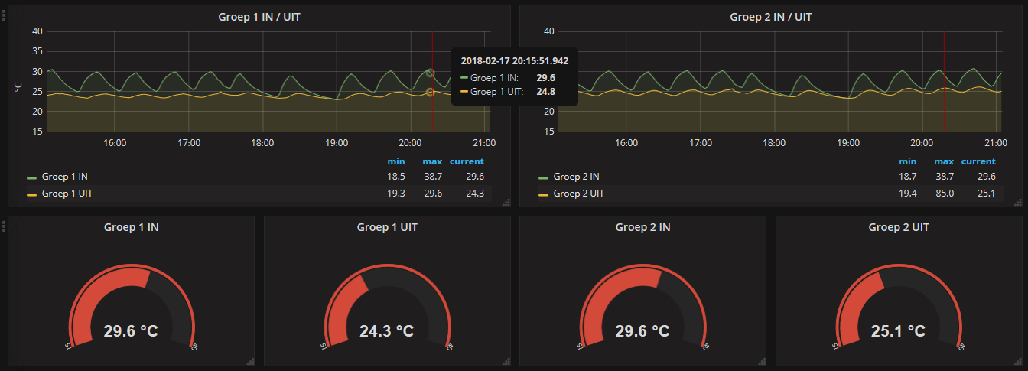Click the Groep 2 IN gauge resize handle

tap(761, 362)
